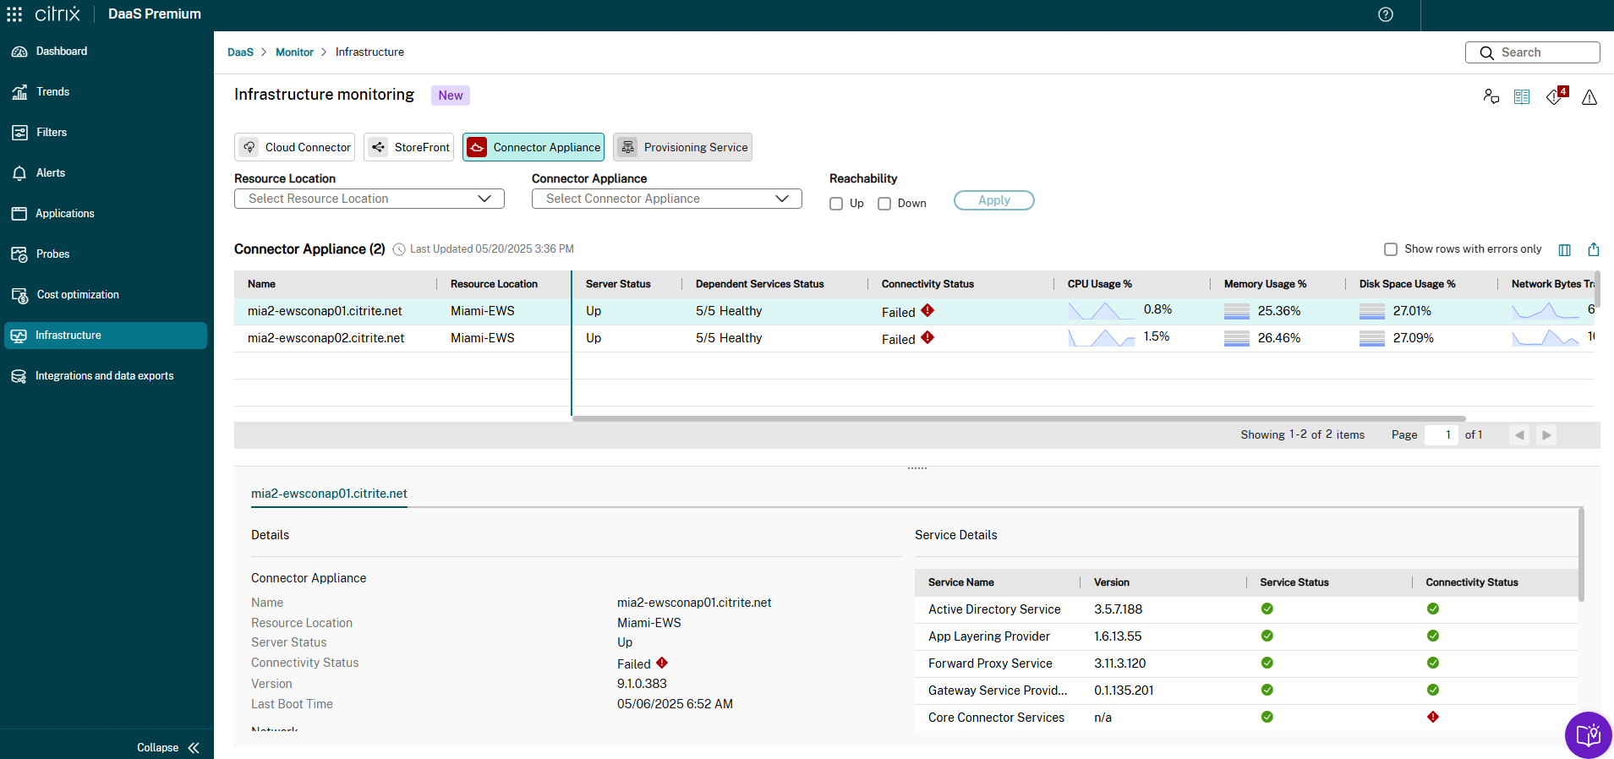Click the Apply filter button
1614x759 pixels.
click(993, 200)
